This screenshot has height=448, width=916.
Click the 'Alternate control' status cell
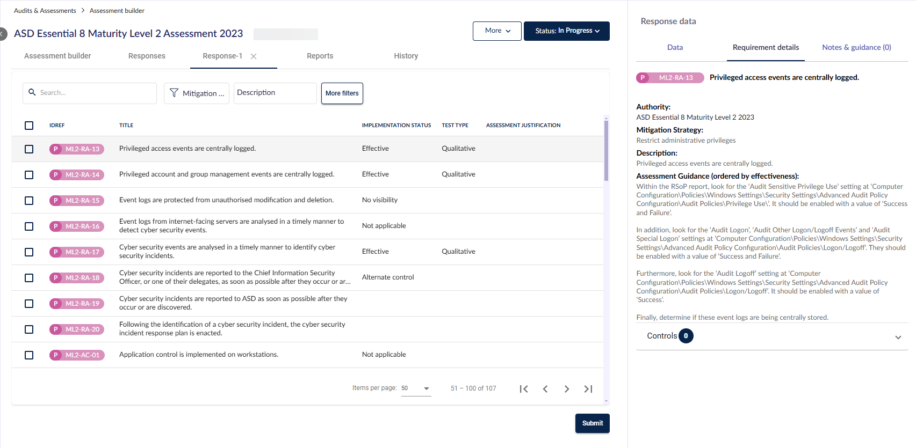click(388, 277)
